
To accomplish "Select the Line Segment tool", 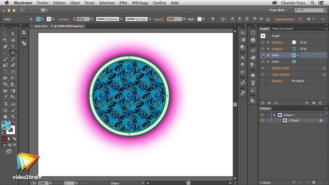I will (5, 53).
